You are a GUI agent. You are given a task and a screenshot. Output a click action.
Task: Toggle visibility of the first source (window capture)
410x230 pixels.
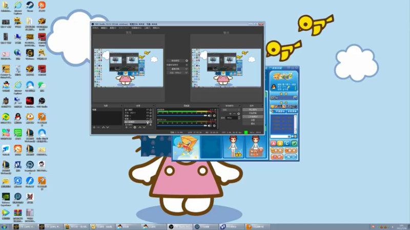pyautogui.click(x=148, y=109)
